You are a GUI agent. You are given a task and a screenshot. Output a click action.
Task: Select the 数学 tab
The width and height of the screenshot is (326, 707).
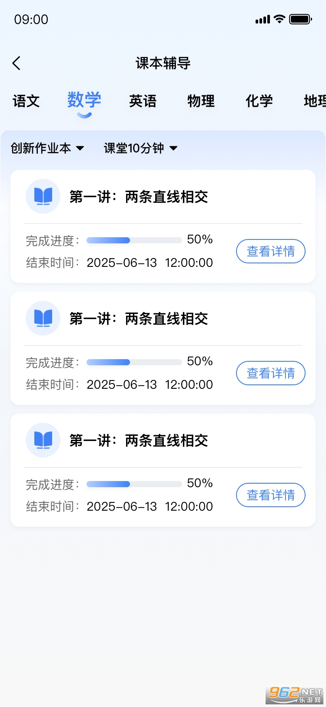pos(84,101)
